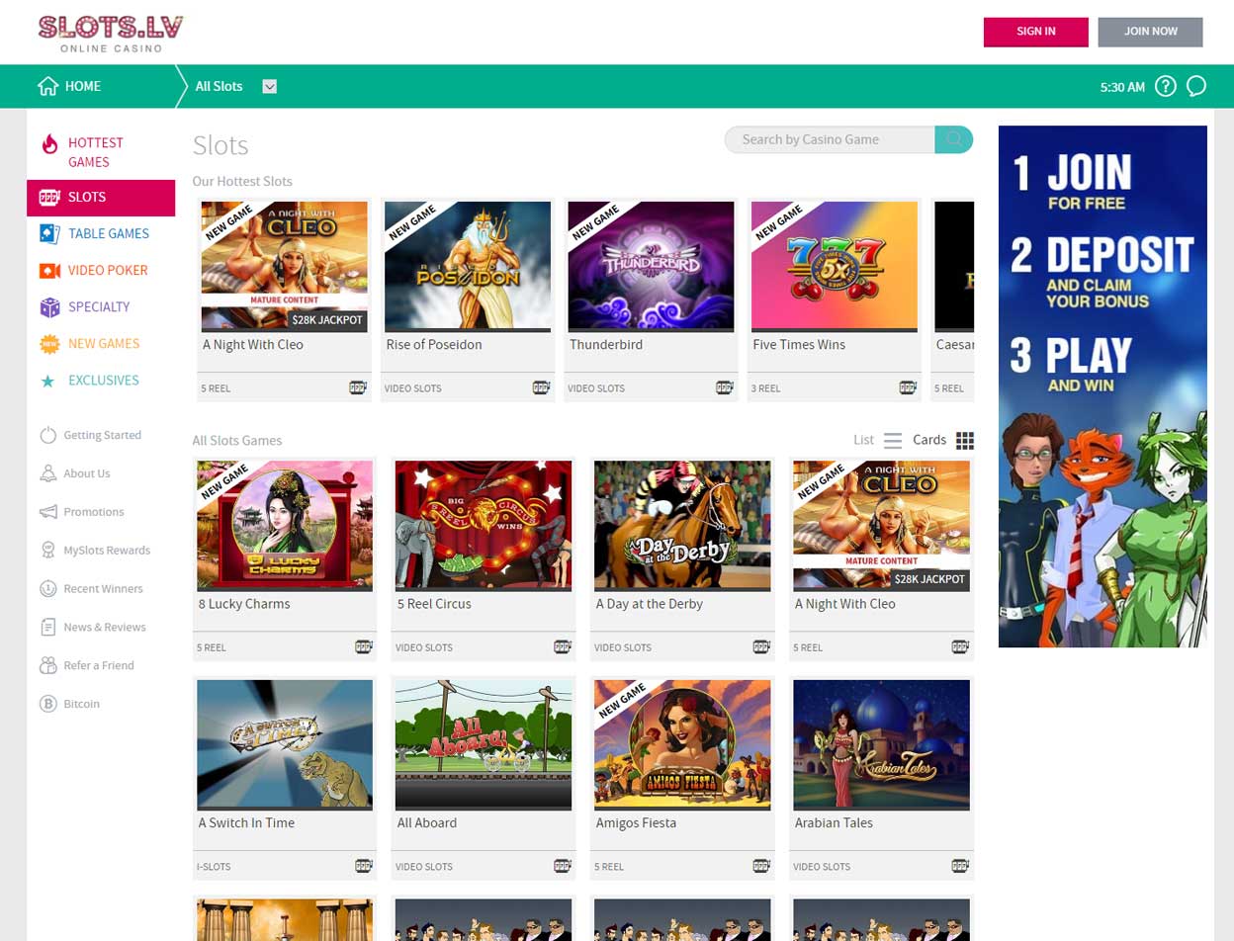1234x941 pixels.
Task: Click slot icon on 5 Reel Circus card
Action: click(x=563, y=647)
